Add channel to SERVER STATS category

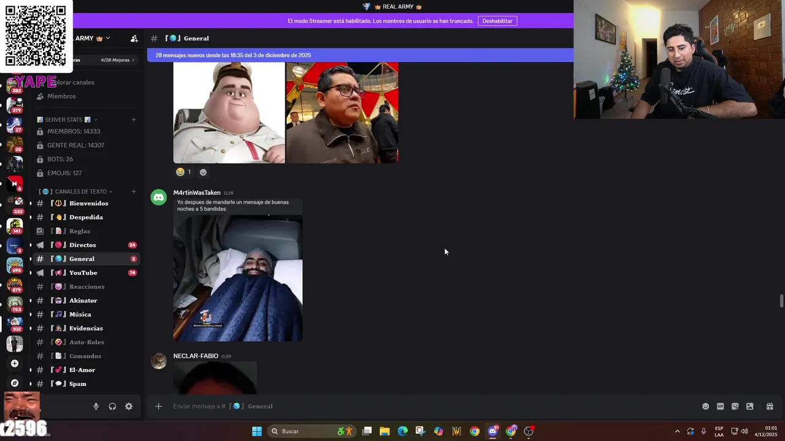[x=134, y=119]
